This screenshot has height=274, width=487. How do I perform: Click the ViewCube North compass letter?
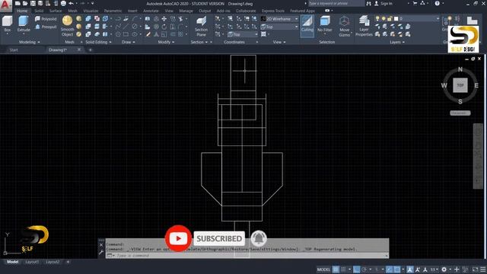click(x=460, y=69)
